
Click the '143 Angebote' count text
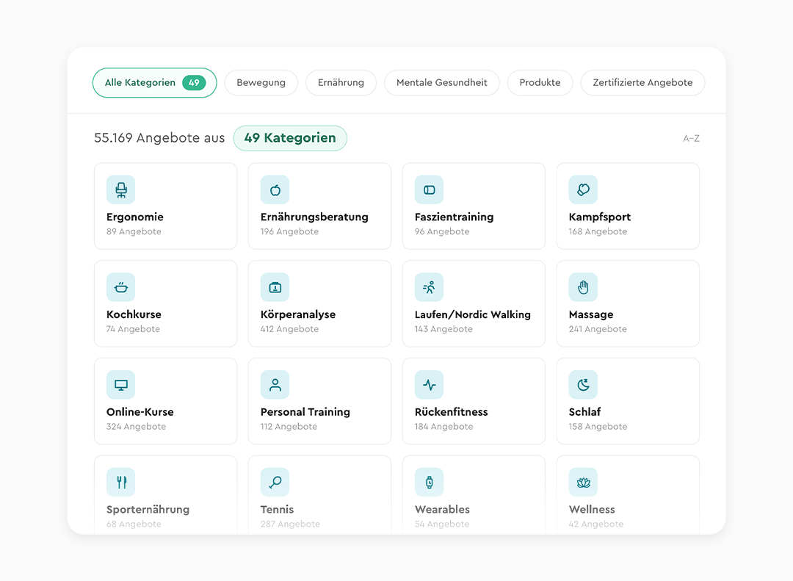click(444, 329)
